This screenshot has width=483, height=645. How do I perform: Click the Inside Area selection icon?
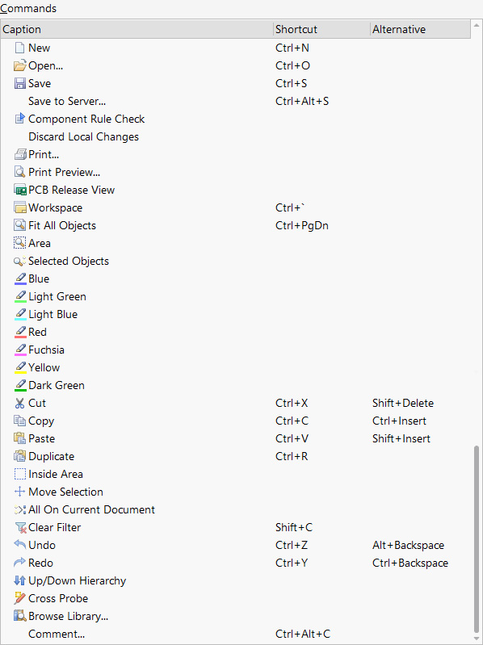coord(19,474)
